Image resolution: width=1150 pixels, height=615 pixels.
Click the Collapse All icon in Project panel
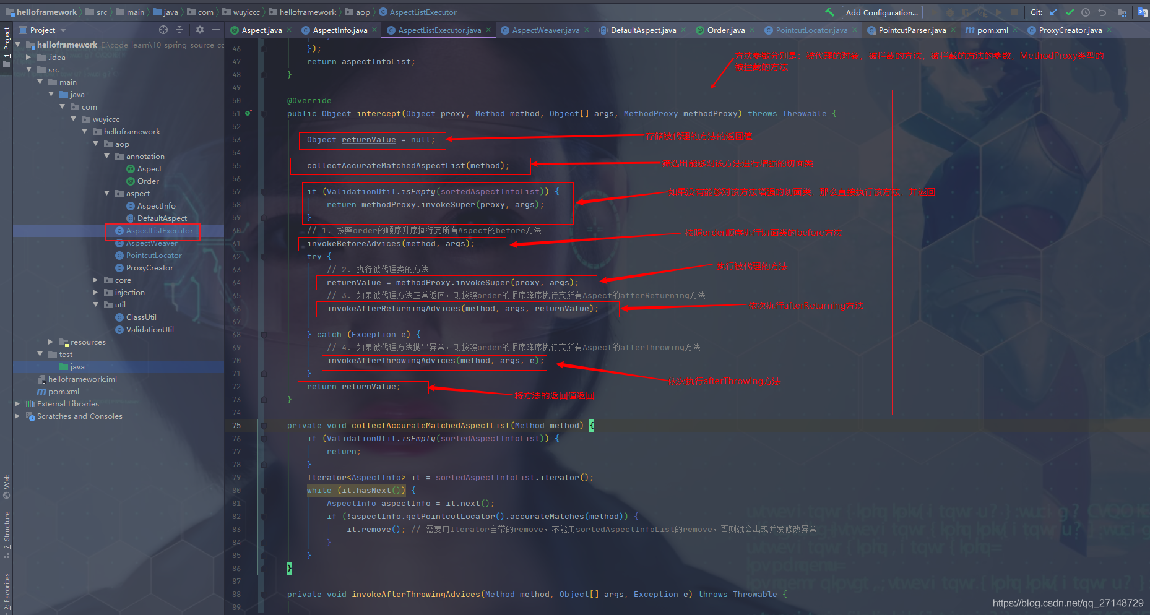coord(179,30)
